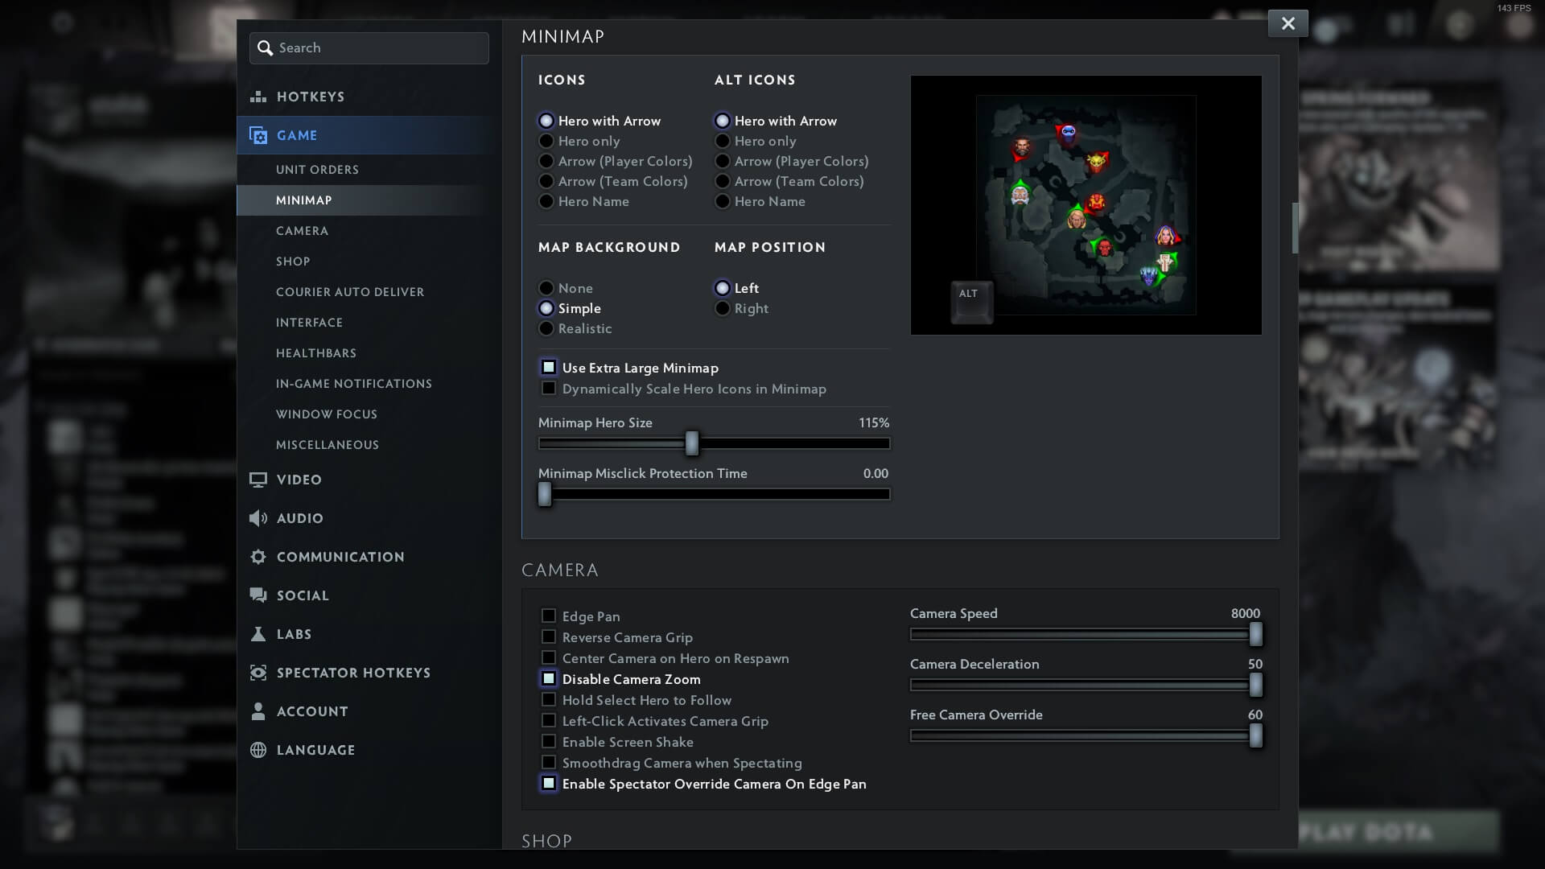Toggle Center Camera on Hero on Respawn
The height and width of the screenshot is (869, 1545).
tap(549, 657)
